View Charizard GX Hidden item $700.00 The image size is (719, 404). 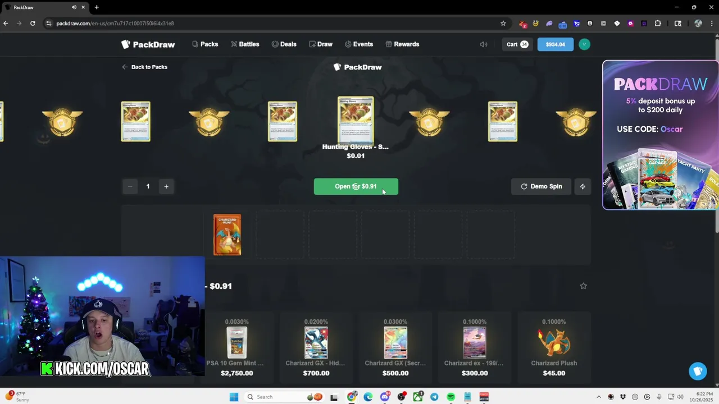(316, 348)
